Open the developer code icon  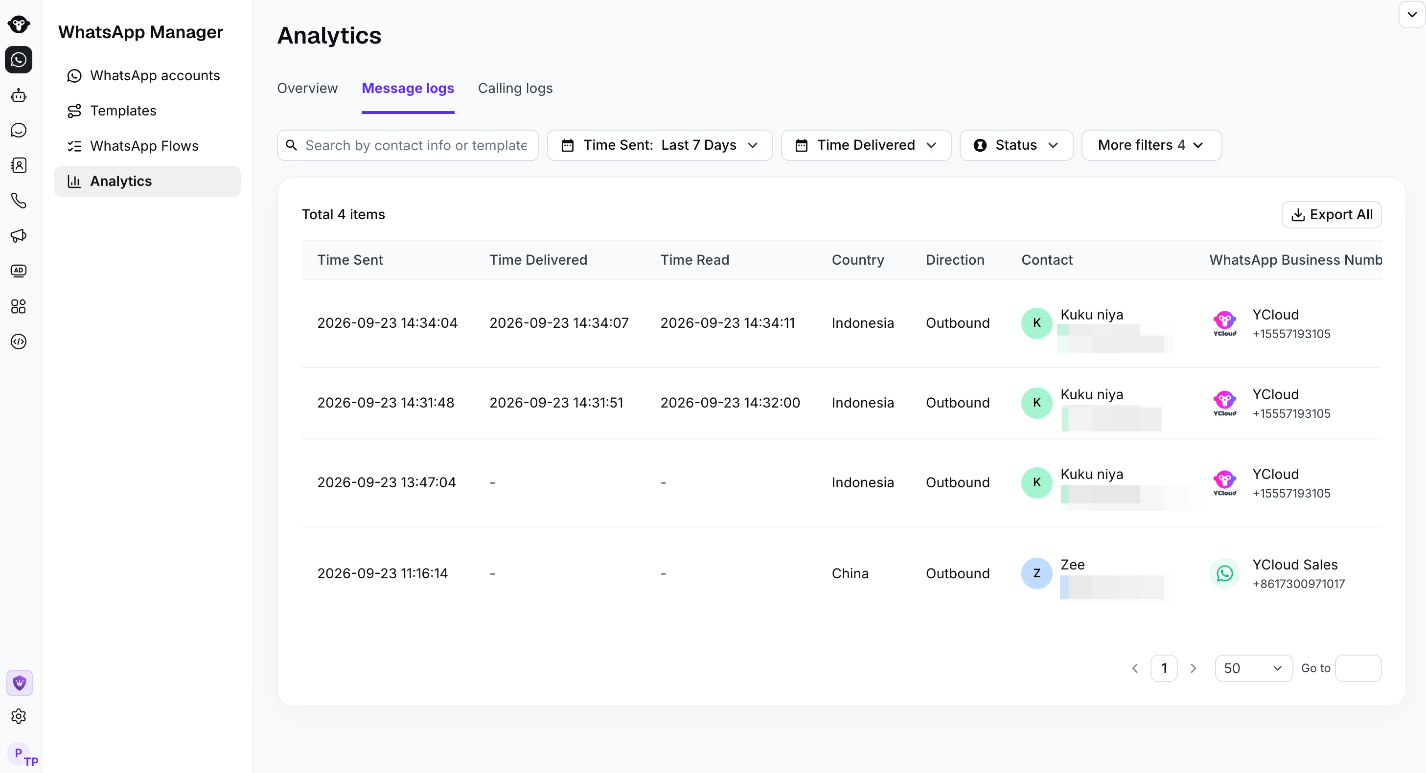(x=19, y=341)
